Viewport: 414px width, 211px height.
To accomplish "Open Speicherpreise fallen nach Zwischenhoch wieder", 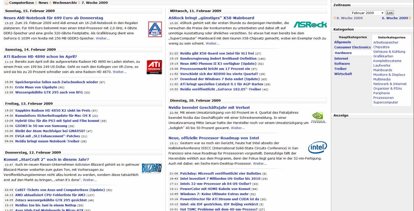I will pos(57,82).
